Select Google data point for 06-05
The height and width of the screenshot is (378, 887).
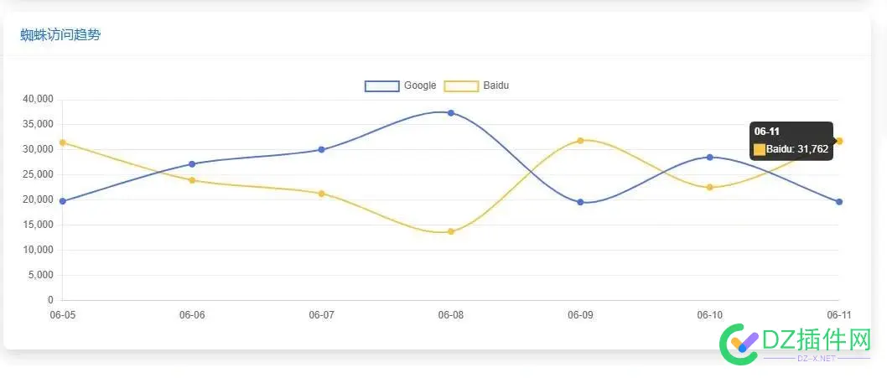tap(63, 201)
